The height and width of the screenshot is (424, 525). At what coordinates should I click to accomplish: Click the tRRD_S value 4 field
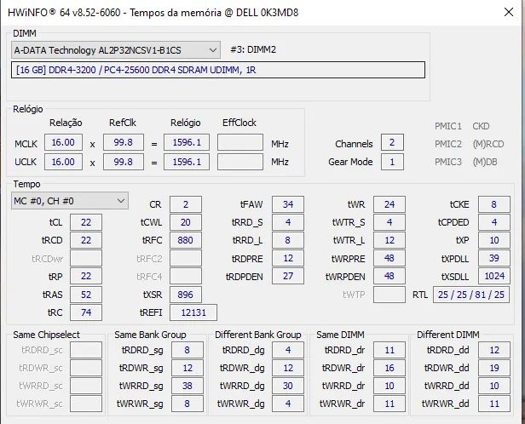288,222
